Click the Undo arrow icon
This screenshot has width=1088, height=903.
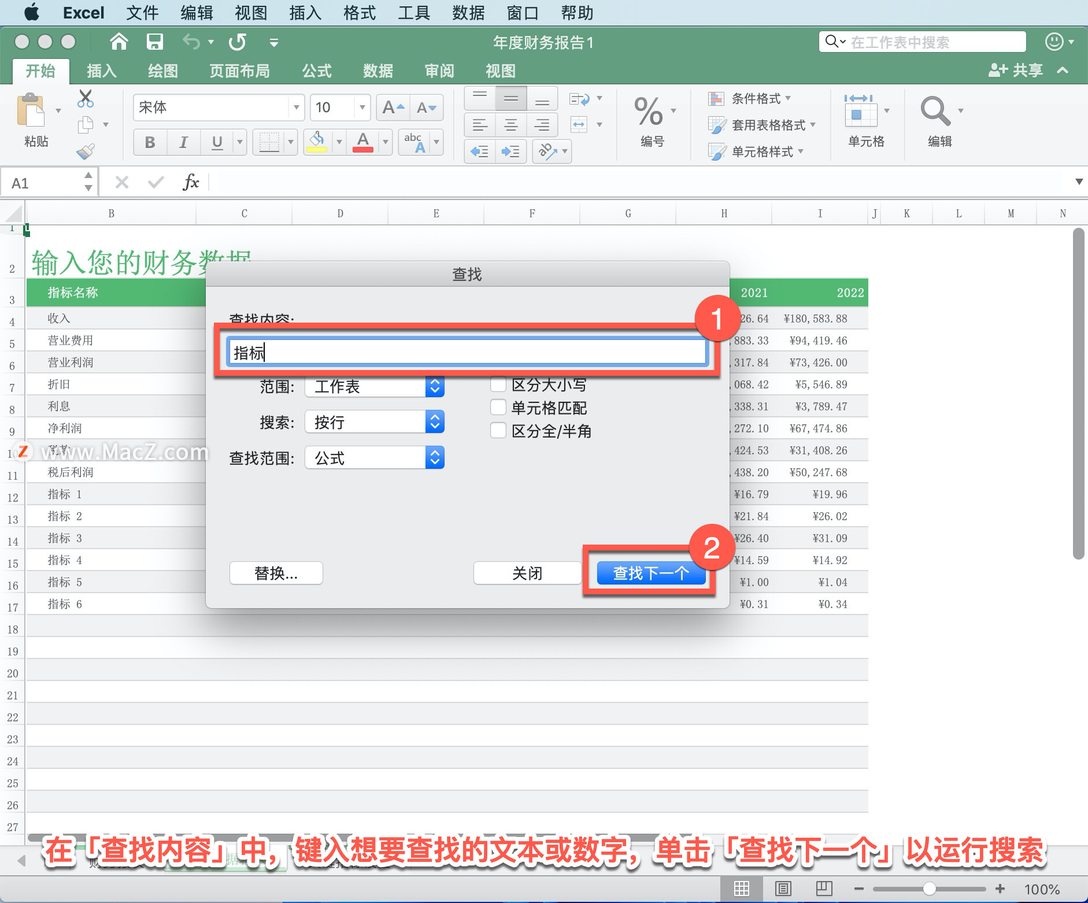pos(191,42)
